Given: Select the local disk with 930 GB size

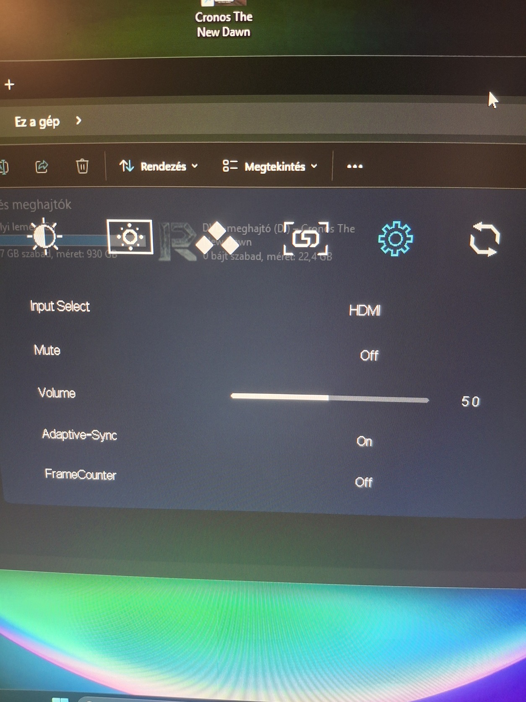Looking at the screenshot, I should (x=59, y=240).
